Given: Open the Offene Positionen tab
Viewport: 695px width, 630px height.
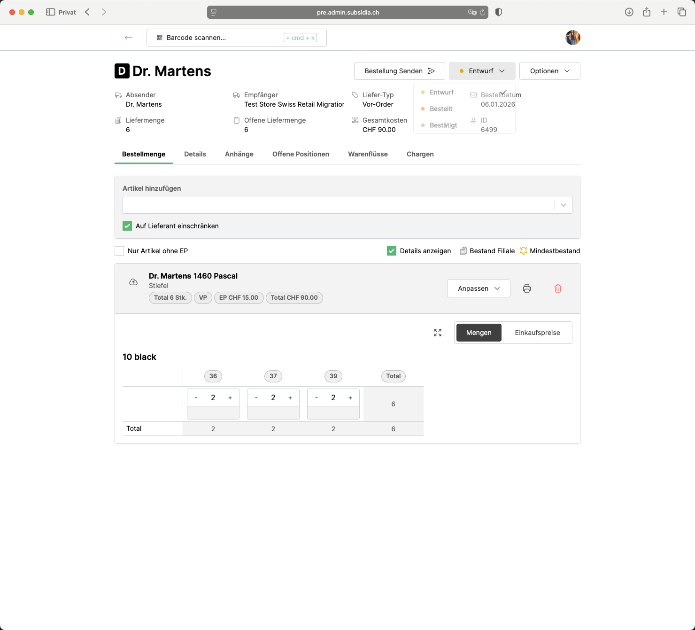Looking at the screenshot, I should click(x=301, y=154).
